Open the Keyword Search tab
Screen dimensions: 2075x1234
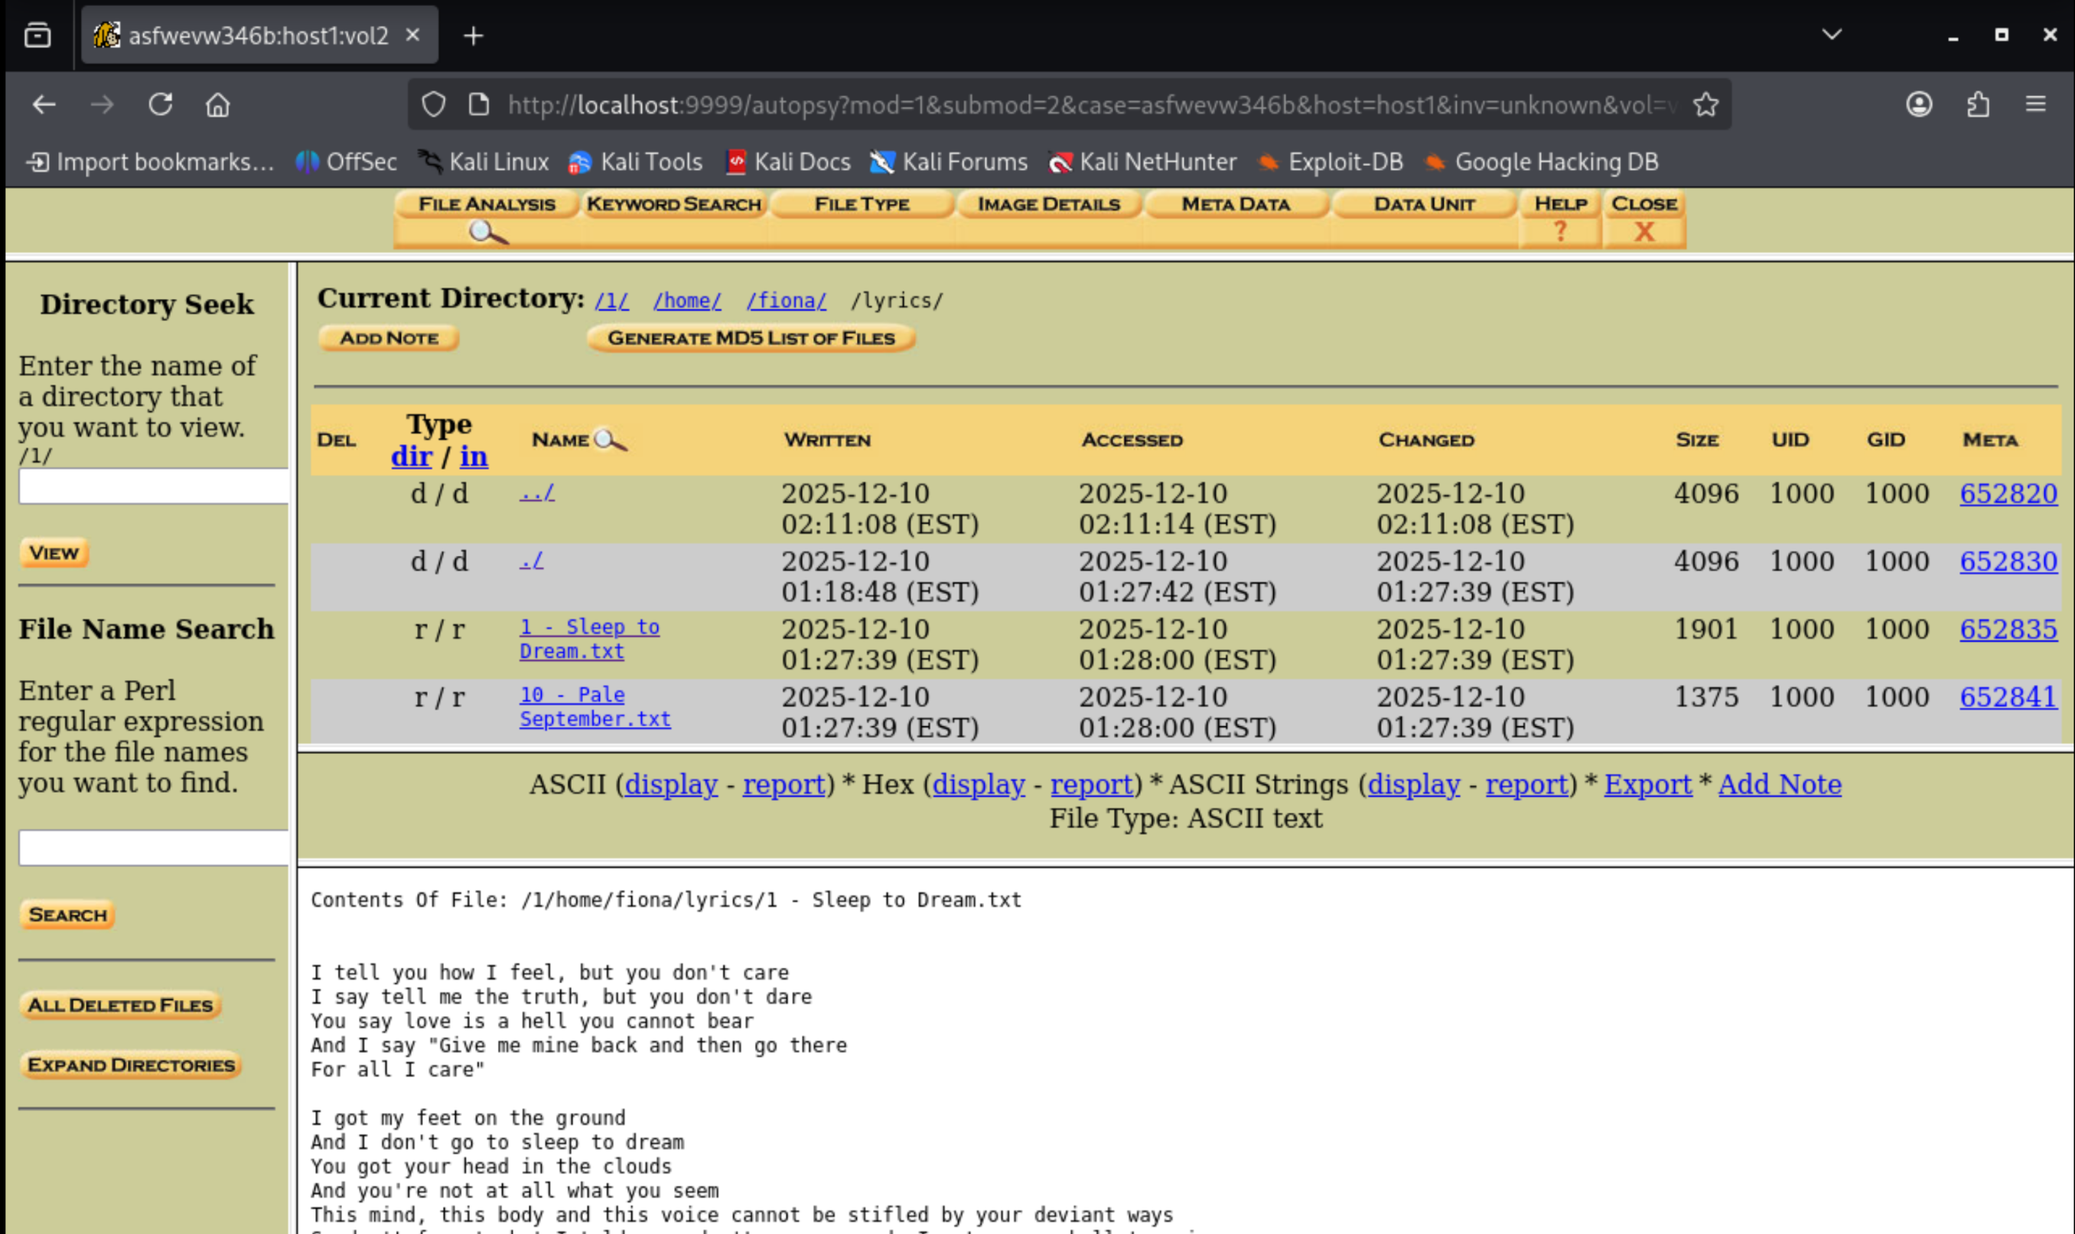point(673,203)
